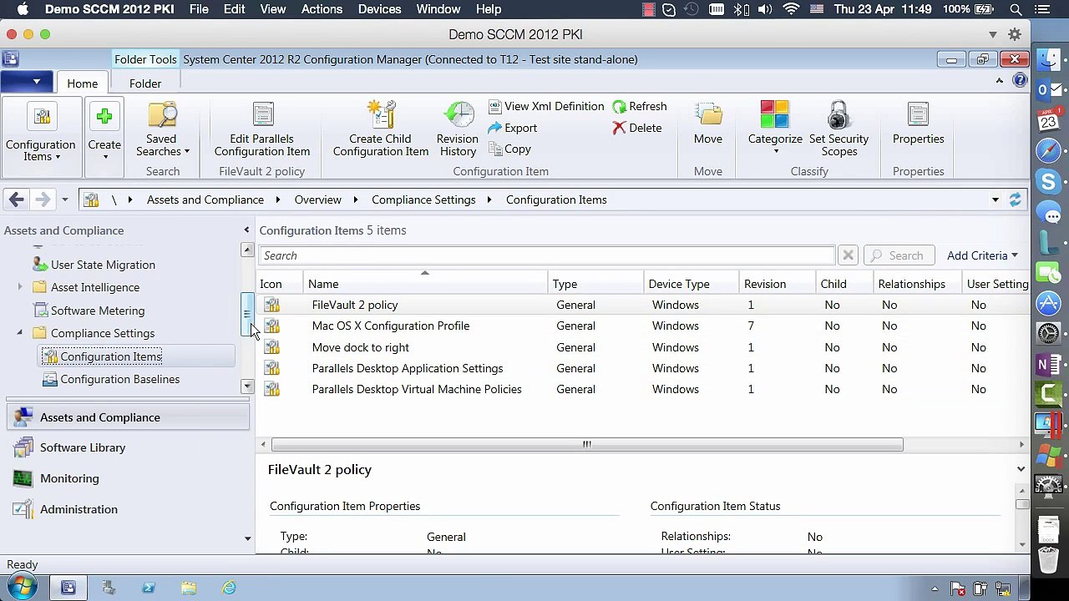This screenshot has width=1069, height=601.
Task: Collapse the Compliance Settings node
Action: (x=20, y=333)
